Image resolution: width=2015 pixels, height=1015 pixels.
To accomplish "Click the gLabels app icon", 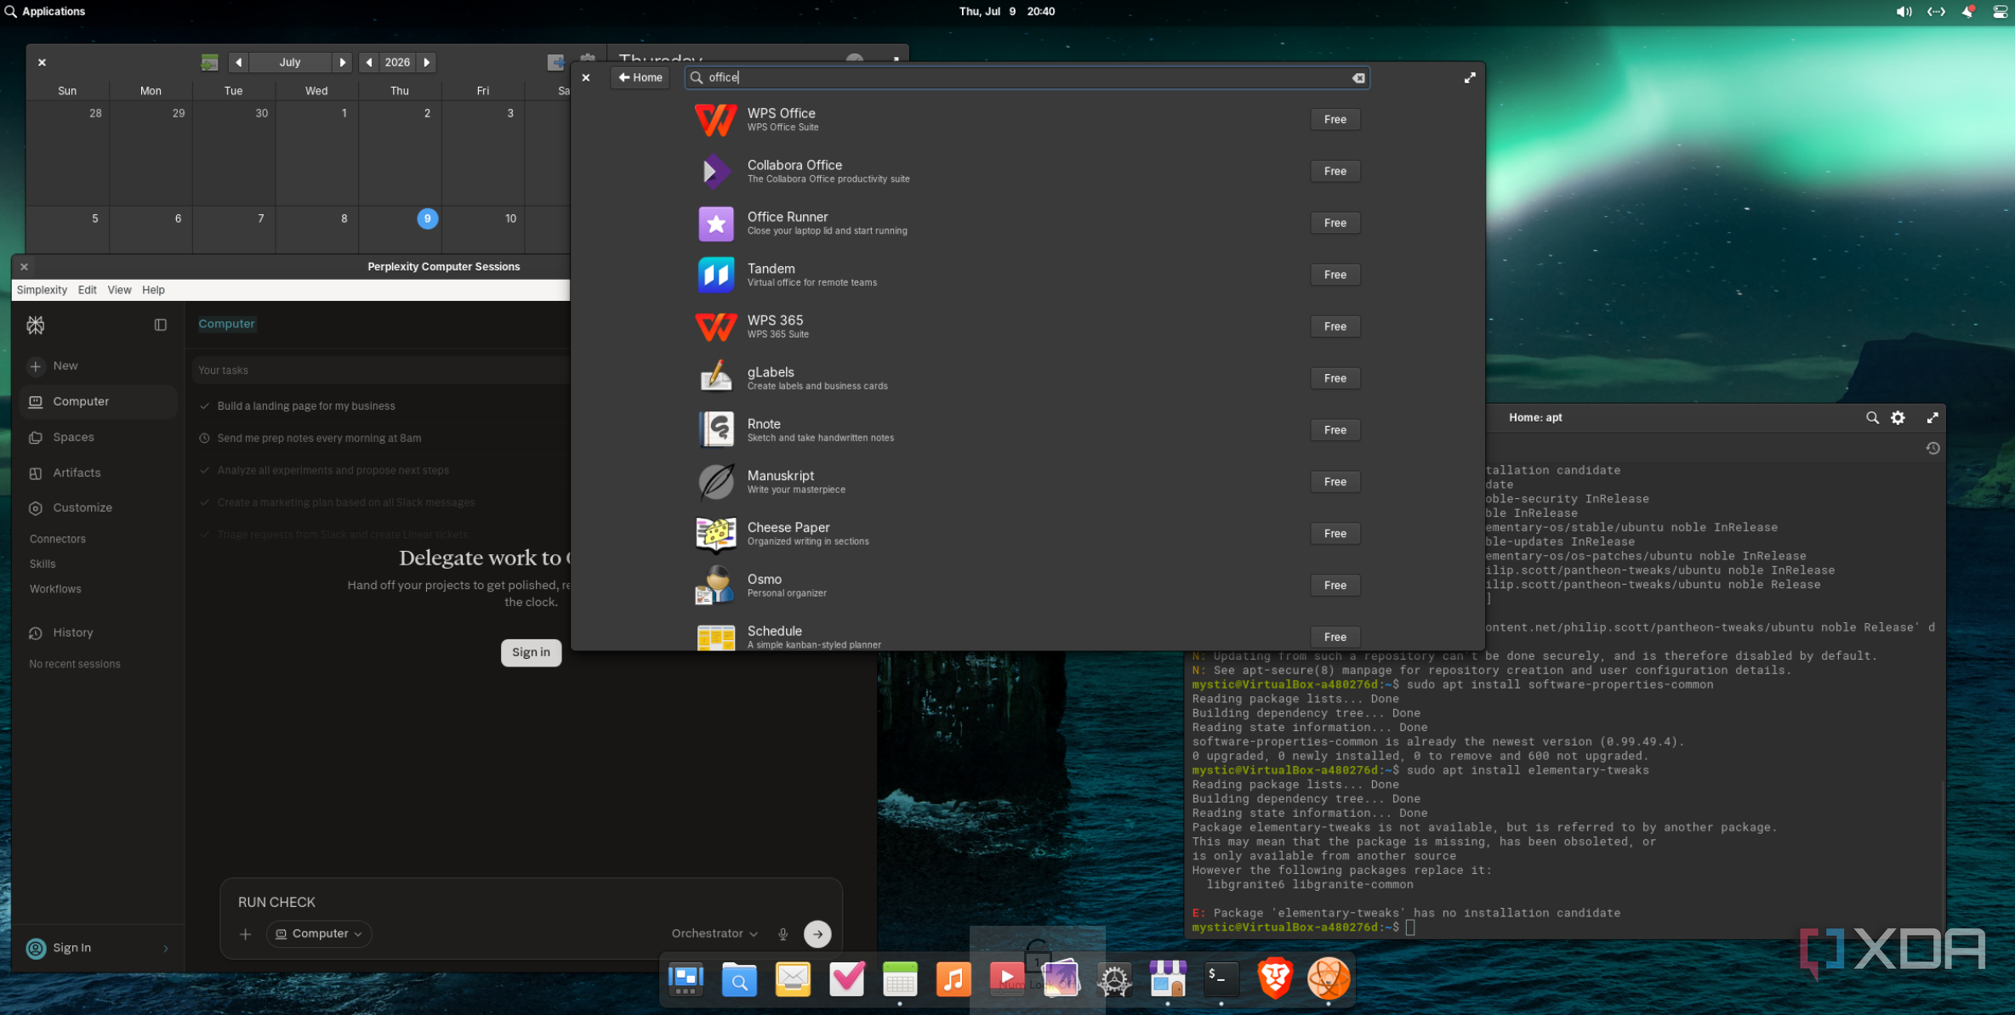I will [715, 378].
